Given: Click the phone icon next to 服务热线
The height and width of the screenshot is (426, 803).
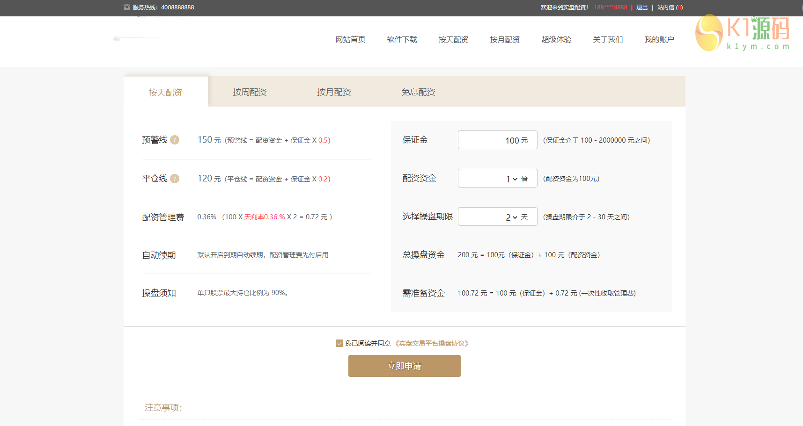Looking at the screenshot, I should coord(127,7).
